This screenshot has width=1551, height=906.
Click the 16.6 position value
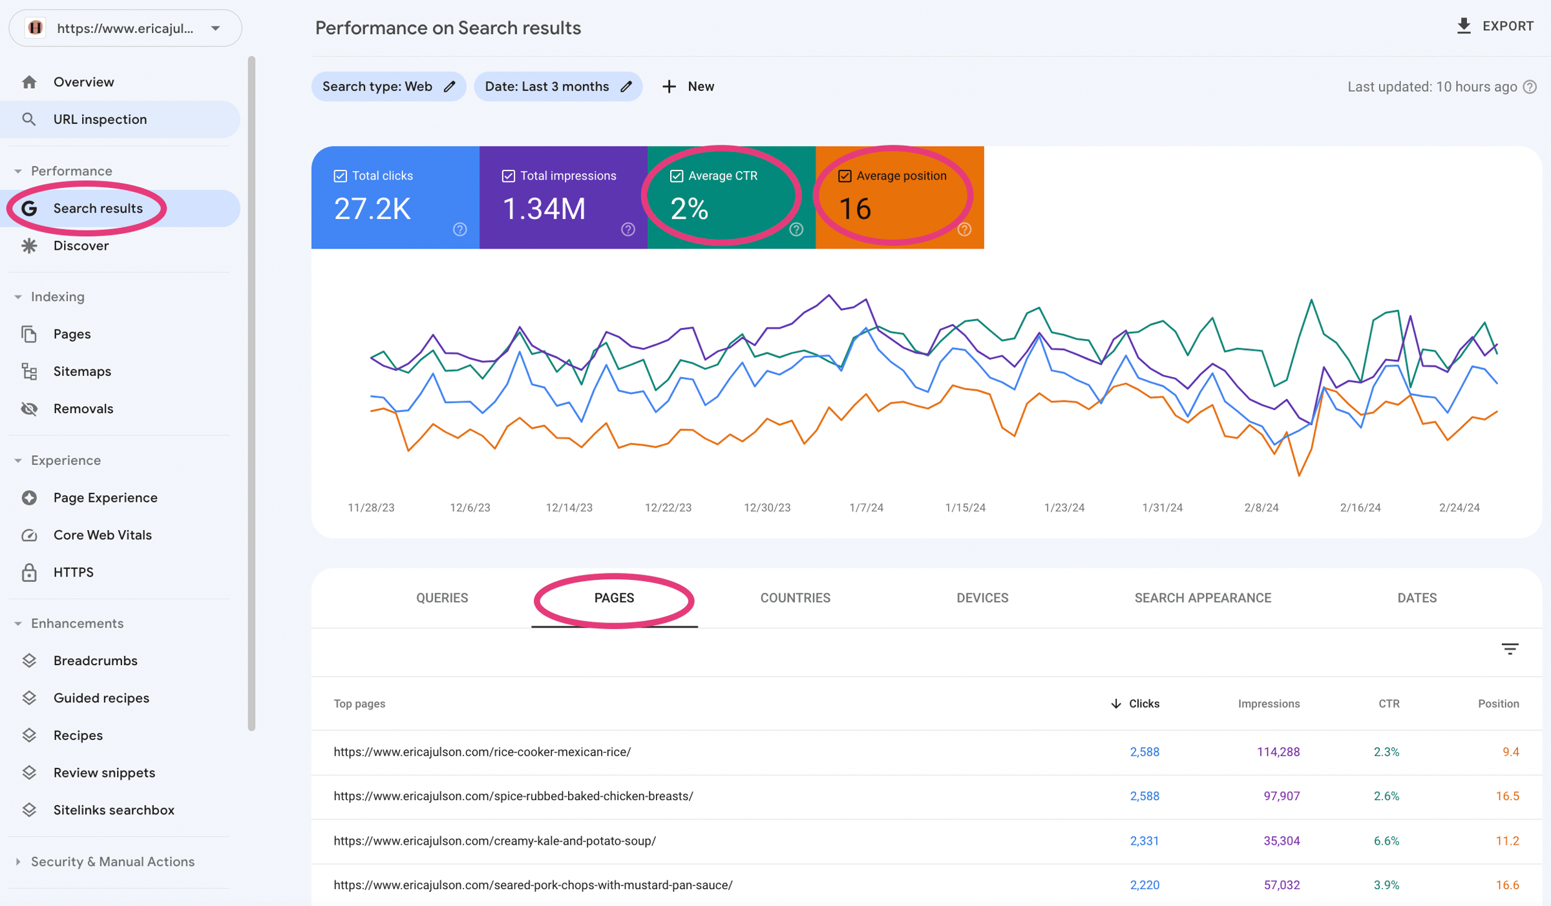1507,885
